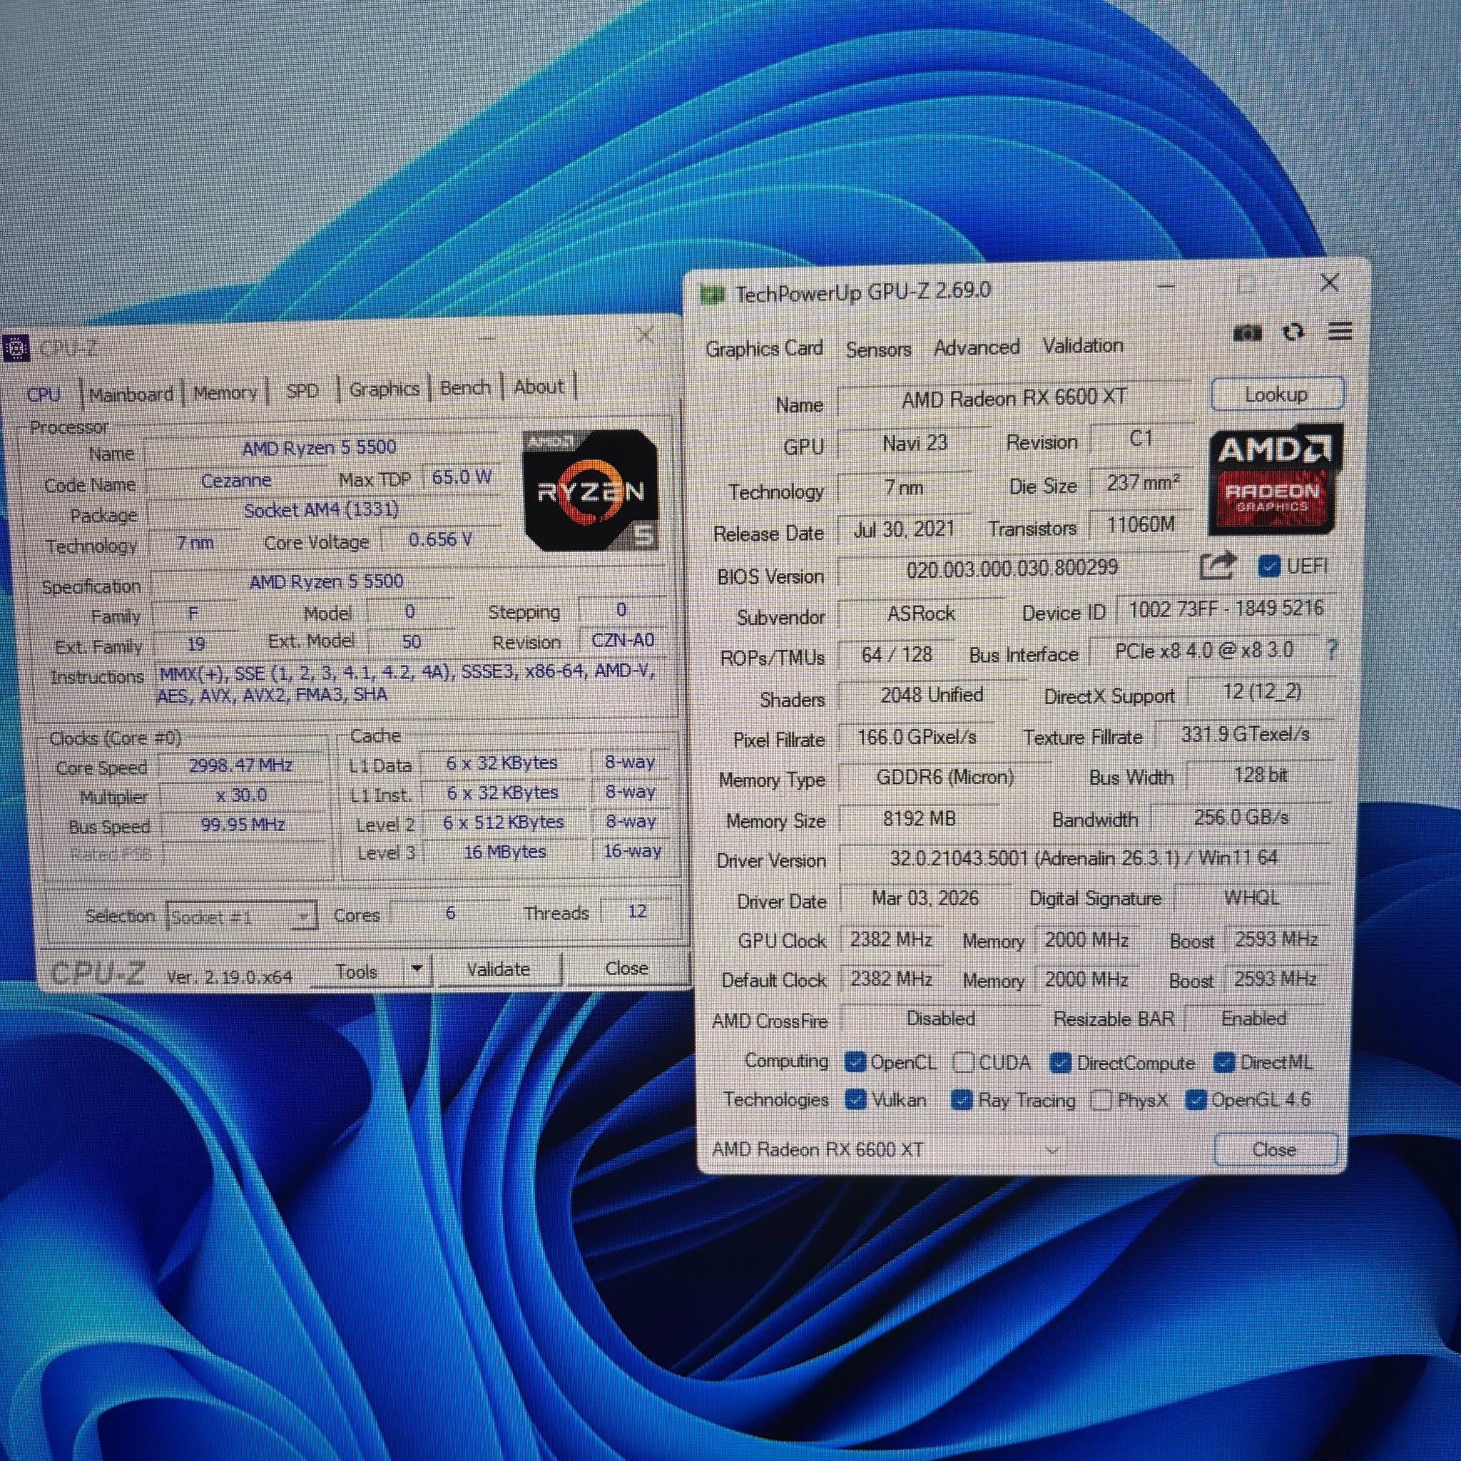Click the Close button in GPU-Z

[1275, 1149]
